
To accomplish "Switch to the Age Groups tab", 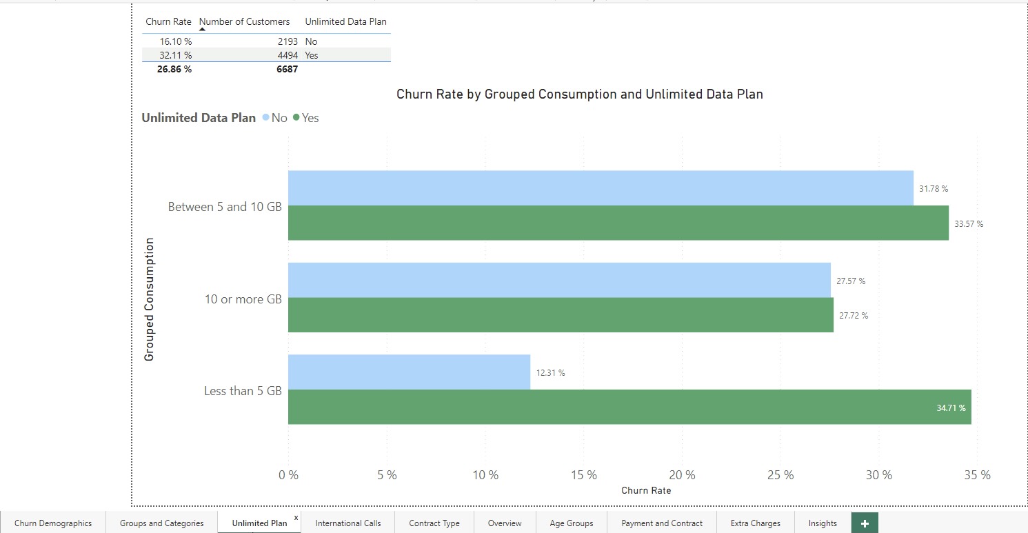I will 571,523.
